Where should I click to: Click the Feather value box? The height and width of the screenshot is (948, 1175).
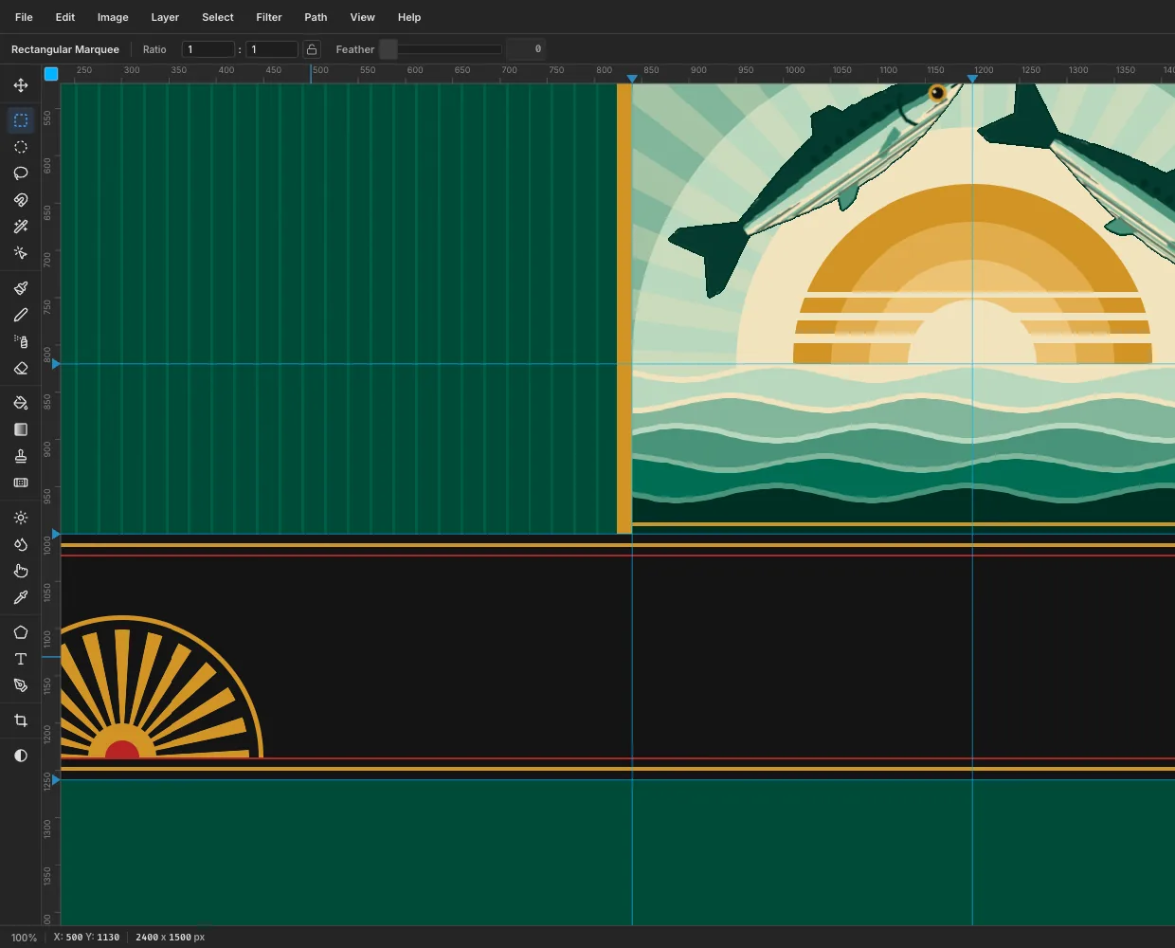[x=526, y=49]
